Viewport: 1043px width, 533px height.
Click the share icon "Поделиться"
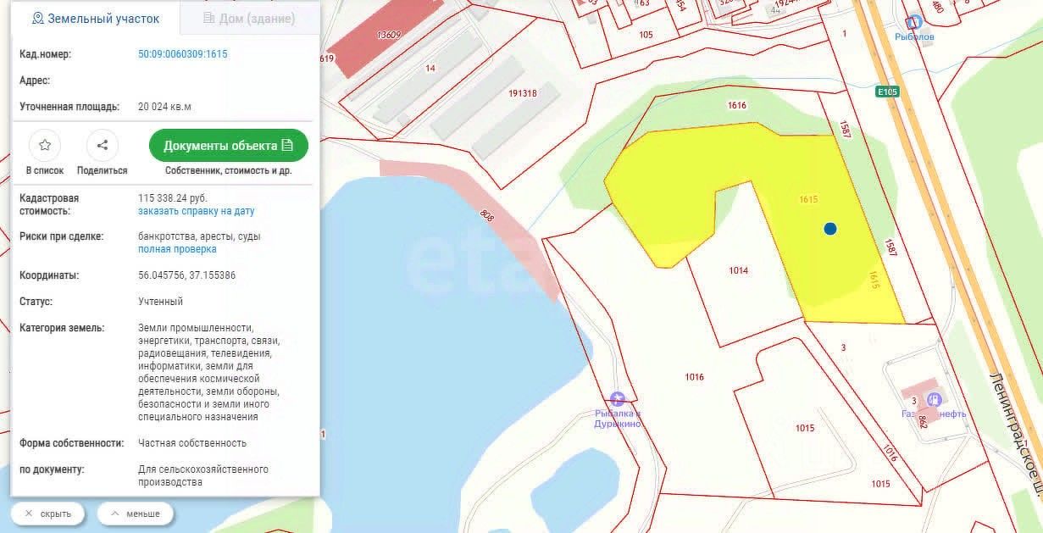click(103, 146)
